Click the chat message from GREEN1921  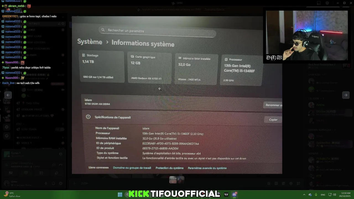coord(29,16)
